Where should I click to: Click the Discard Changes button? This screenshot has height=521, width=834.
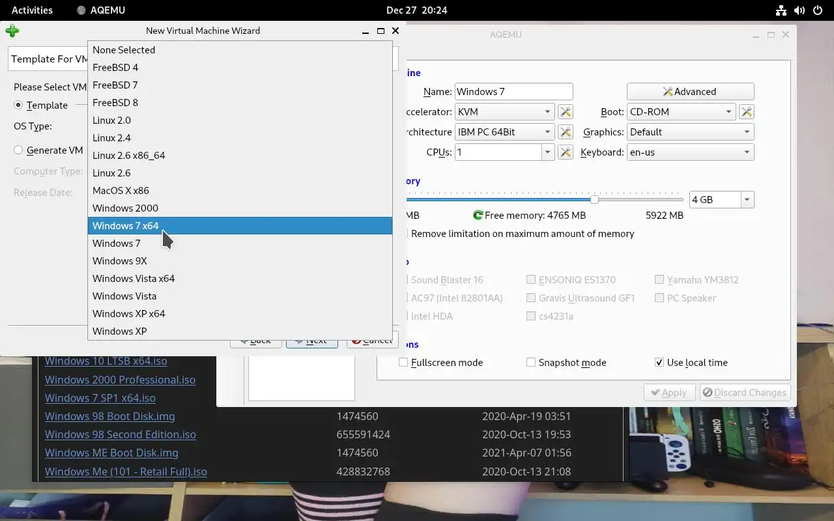(745, 393)
